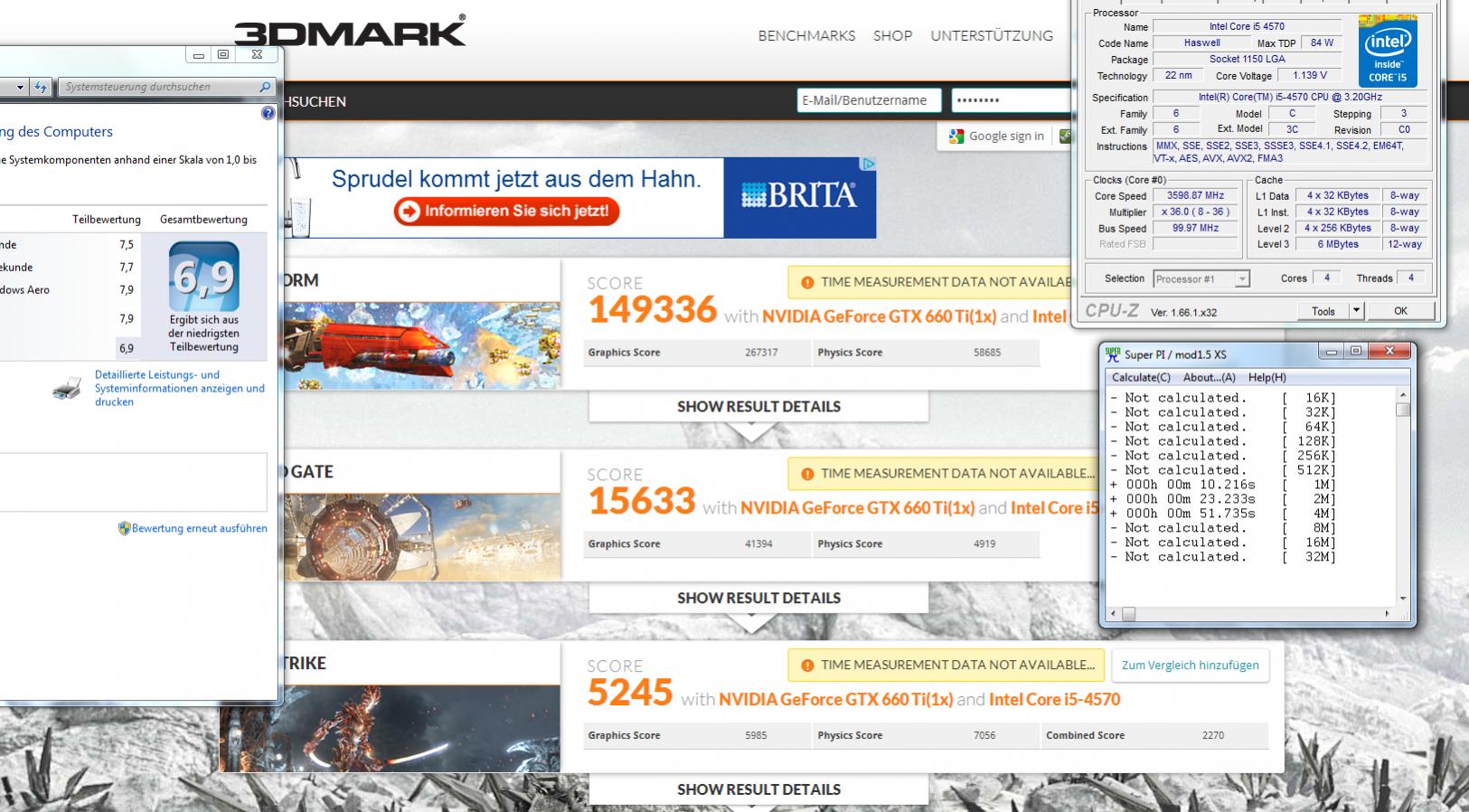The height and width of the screenshot is (812, 1469).
Task: Click 'Zum Vergleich hinzufügen' for the 5245 result
Action: [1190, 666]
